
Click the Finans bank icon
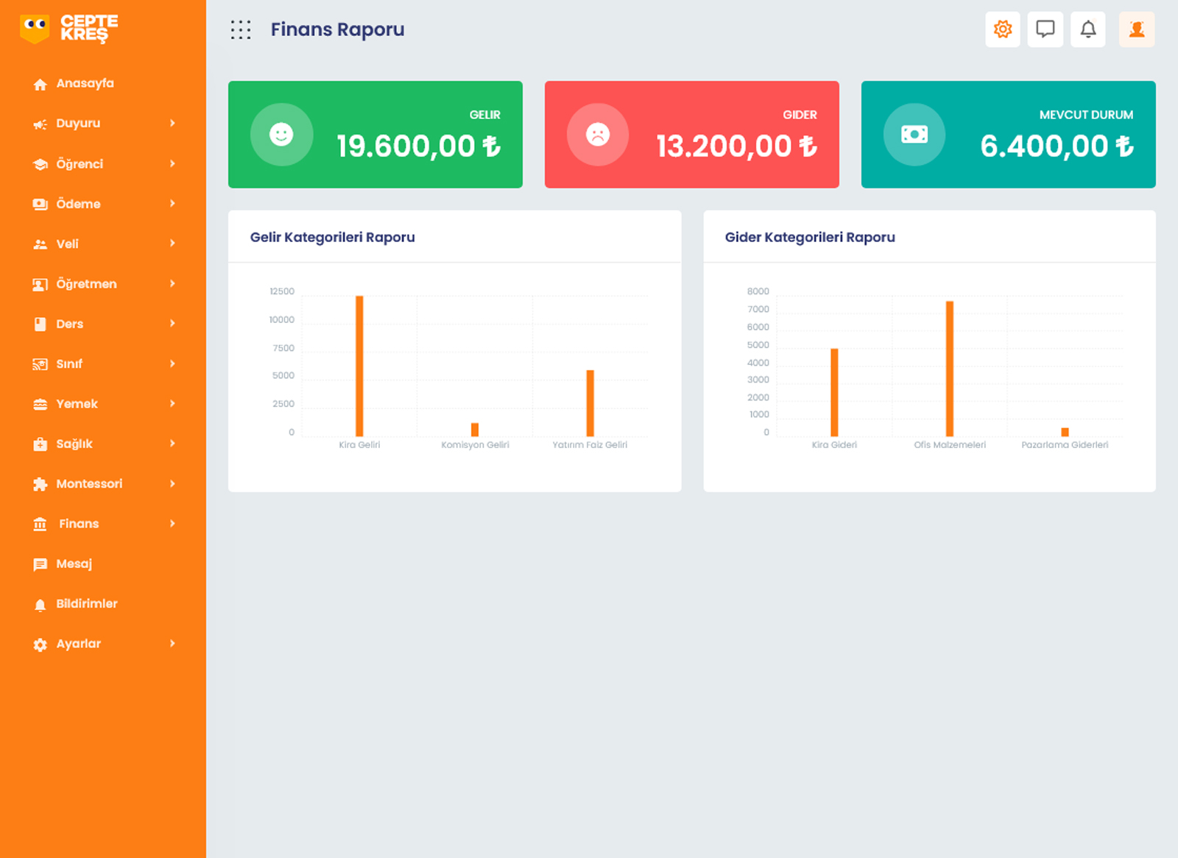40,524
